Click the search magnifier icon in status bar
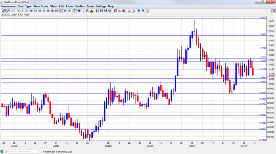 [x=6, y=152]
